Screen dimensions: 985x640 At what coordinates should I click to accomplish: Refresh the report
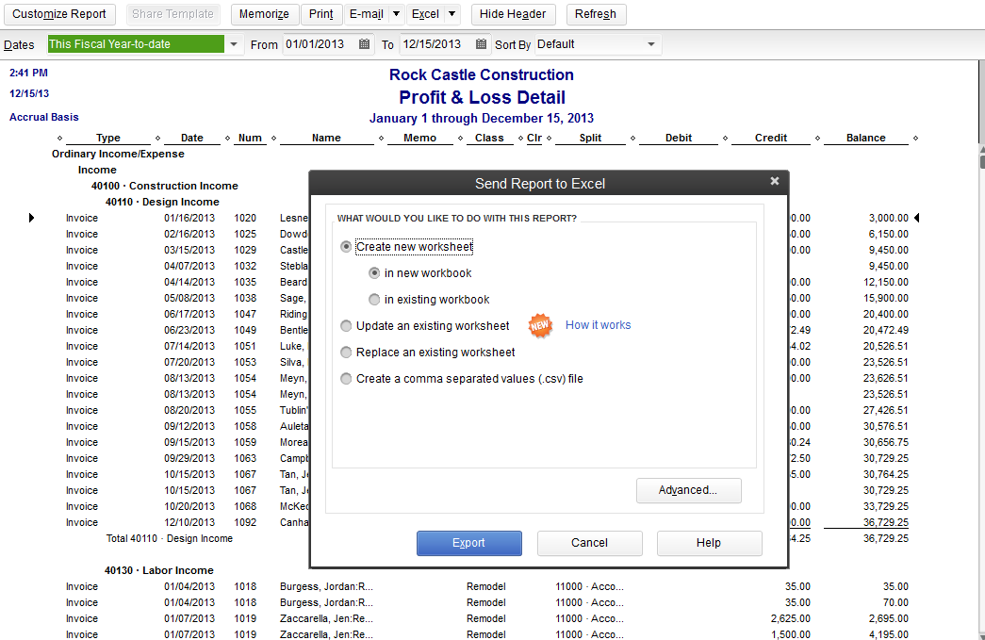click(596, 14)
